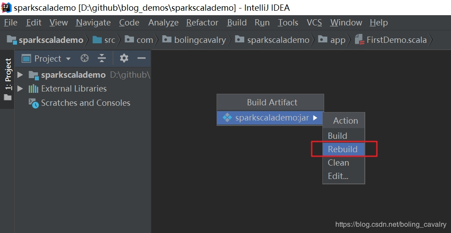This screenshot has height=233, width=451.
Task: Click the Project panel window icon
Action: (26, 58)
